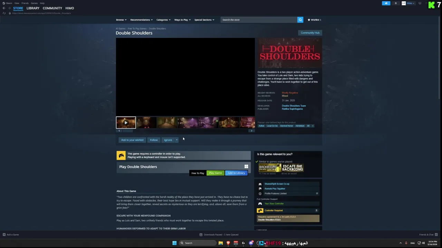Image resolution: width=442 pixels, height=248 pixels.
Task: Open the Games menu
Action: tap(34, 3)
